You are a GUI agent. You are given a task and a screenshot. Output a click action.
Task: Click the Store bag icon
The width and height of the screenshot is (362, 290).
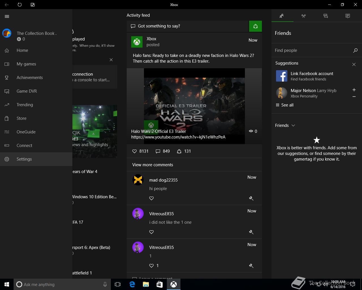pyautogui.click(x=7, y=118)
